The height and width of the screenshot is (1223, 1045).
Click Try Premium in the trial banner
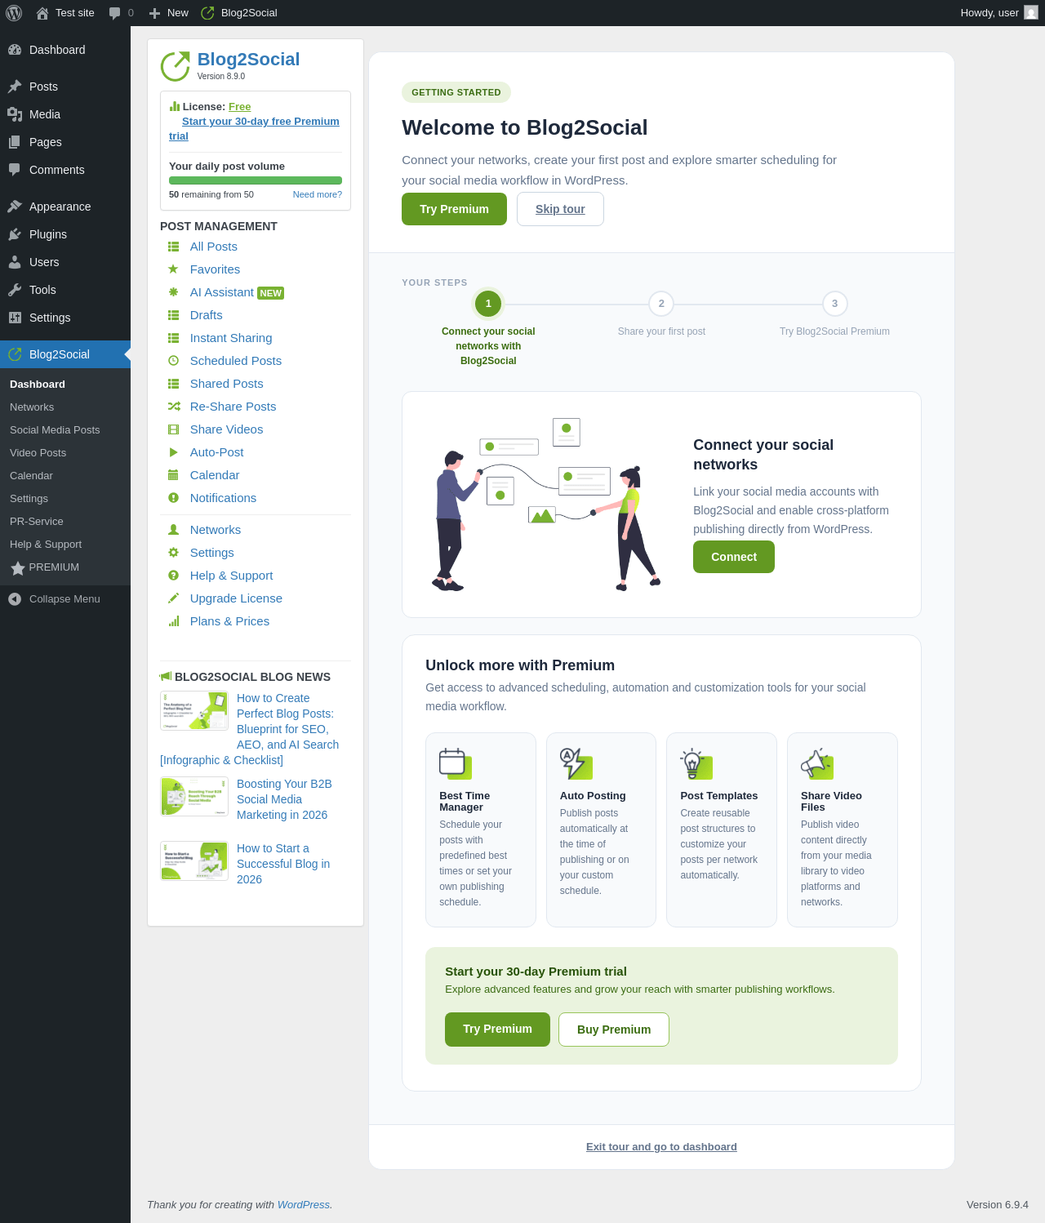click(x=497, y=1030)
